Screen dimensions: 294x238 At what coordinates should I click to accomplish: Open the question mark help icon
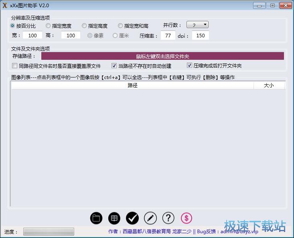coord(168,218)
